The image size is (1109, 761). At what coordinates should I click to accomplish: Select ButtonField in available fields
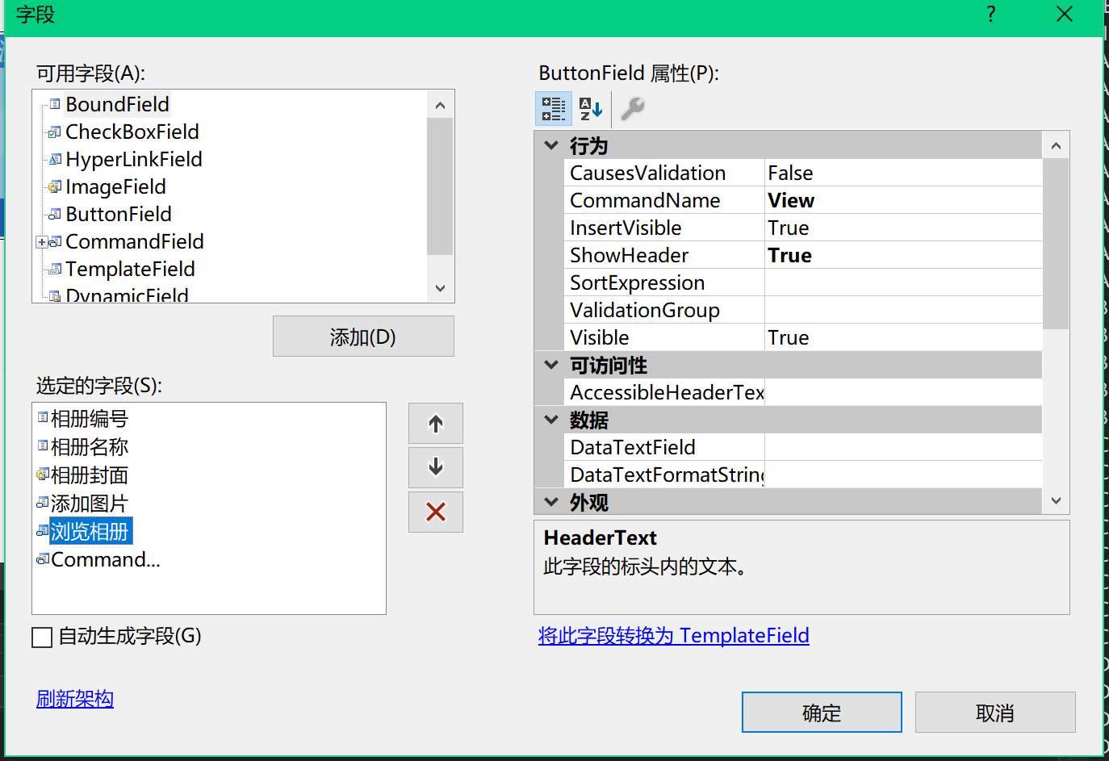point(118,214)
